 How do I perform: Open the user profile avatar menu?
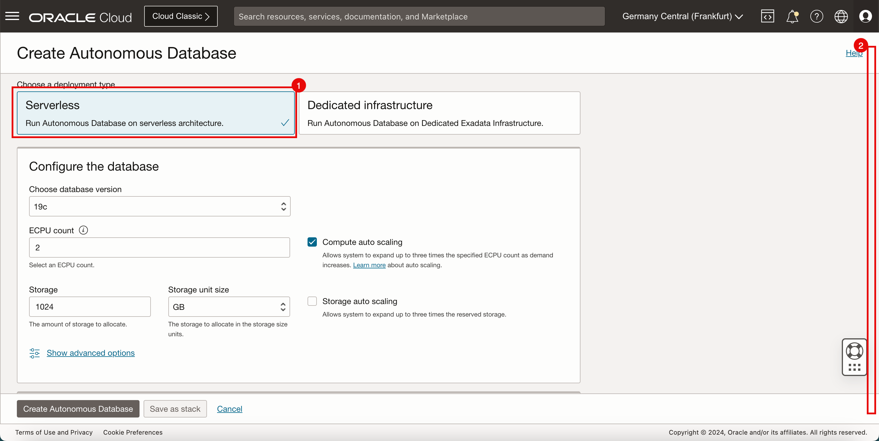[865, 16]
